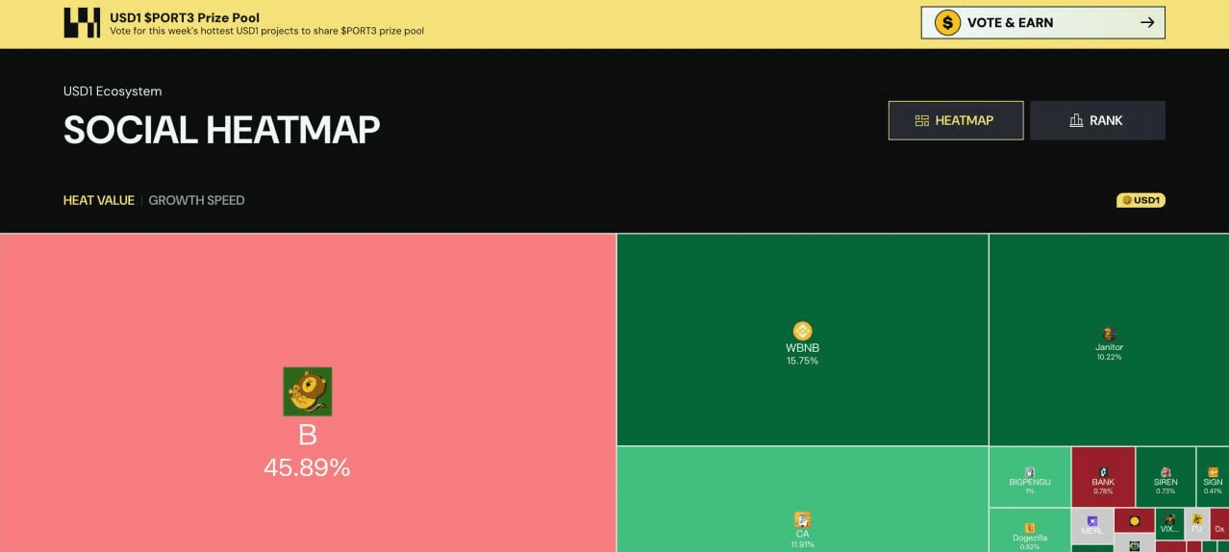This screenshot has width=1229, height=552.
Task: Click the VIX... token icon
Action: [x=1169, y=519]
